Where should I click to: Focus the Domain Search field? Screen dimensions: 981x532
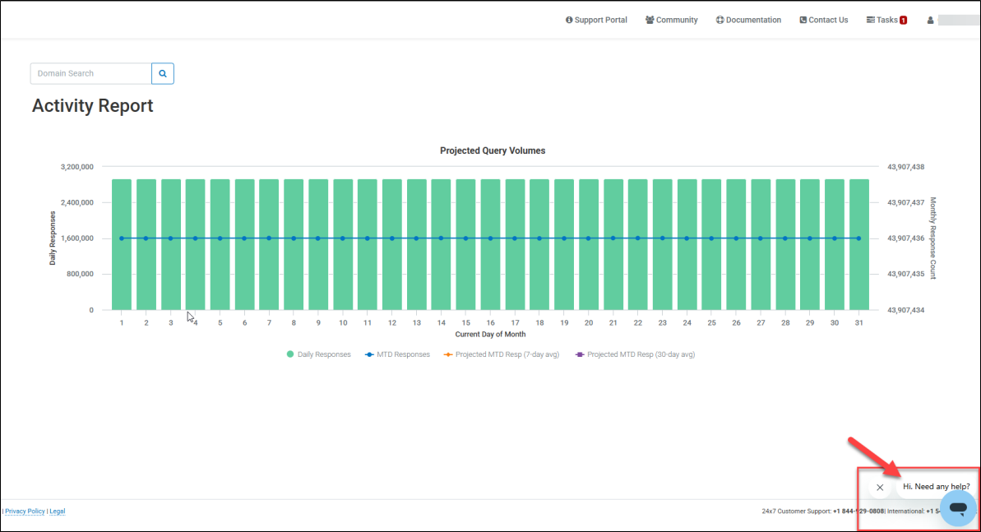click(x=90, y=73)
